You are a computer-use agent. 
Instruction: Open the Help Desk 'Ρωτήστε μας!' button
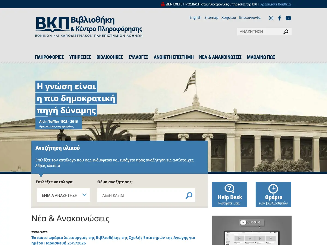click(229, 194)
